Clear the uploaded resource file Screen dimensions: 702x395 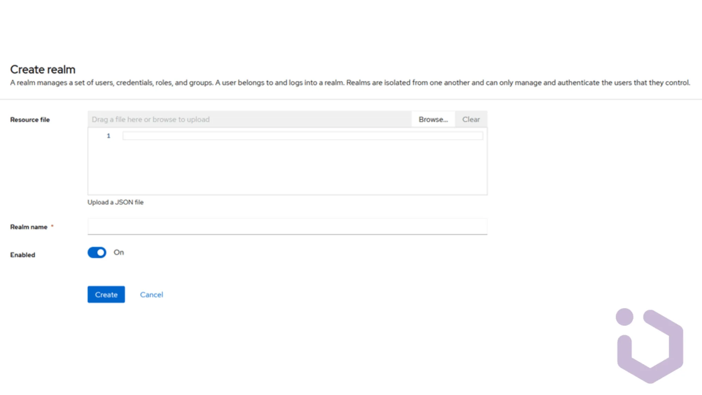pos(471,119)
